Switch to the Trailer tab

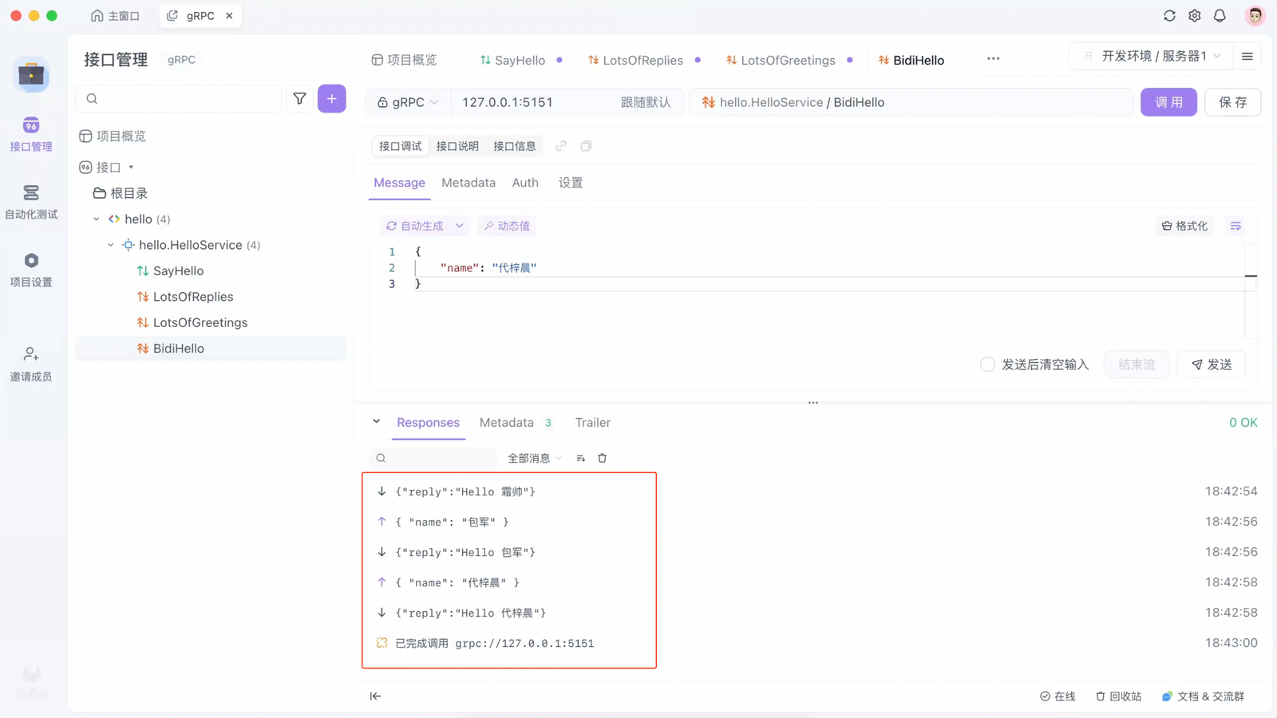(x=591, y=422)
